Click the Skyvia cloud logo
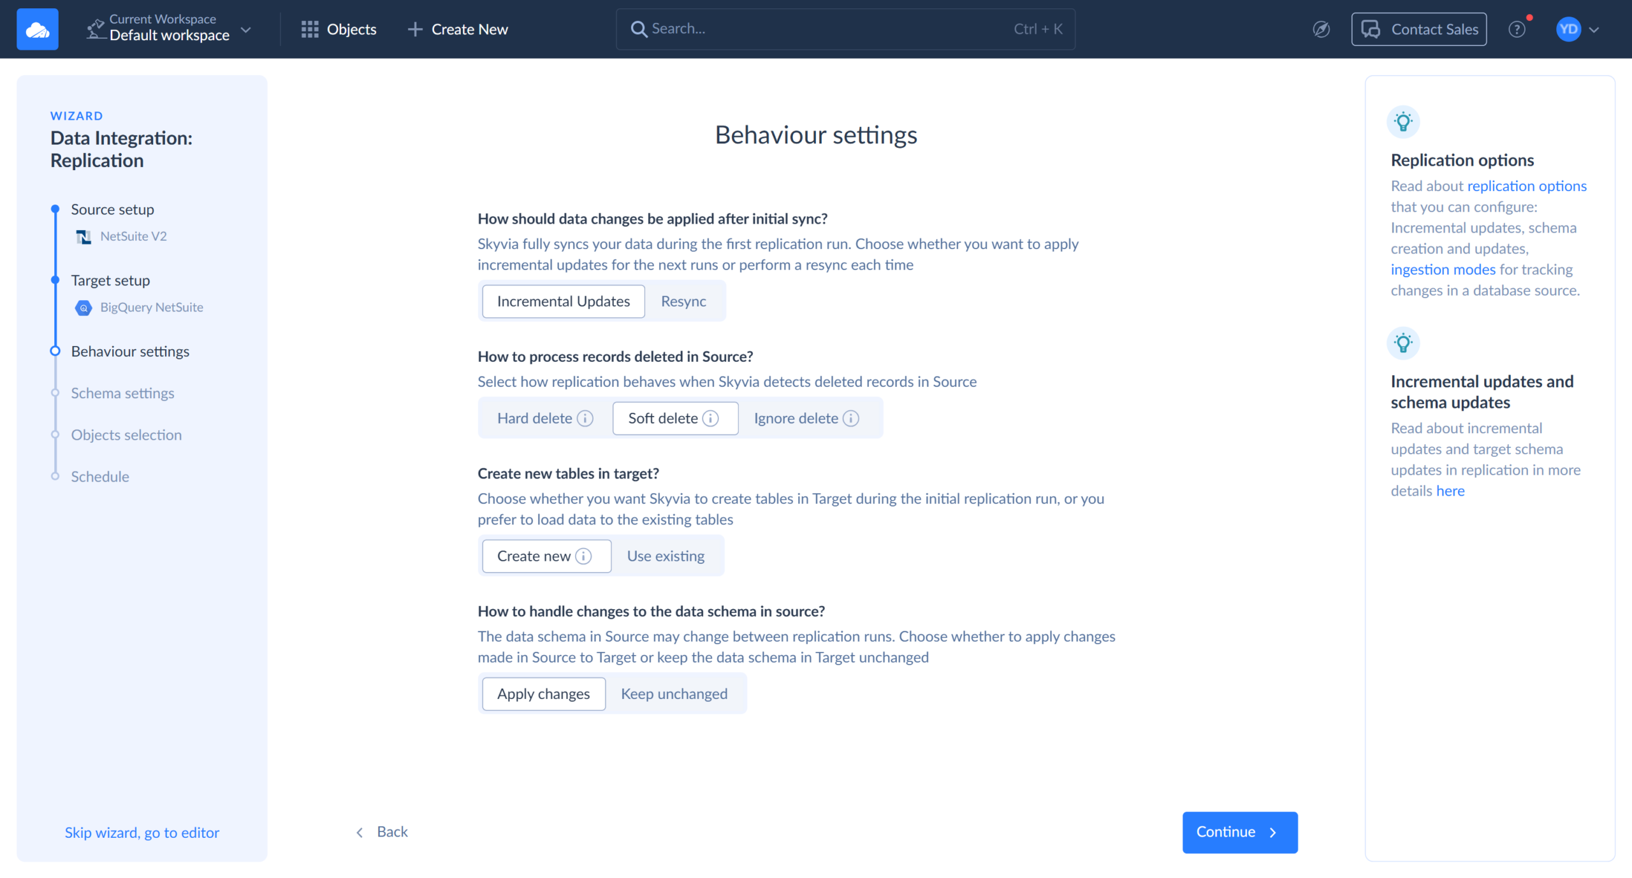The width and height of the screenshot is (1632, 878). pyautogui.click(x=37, y=29)
